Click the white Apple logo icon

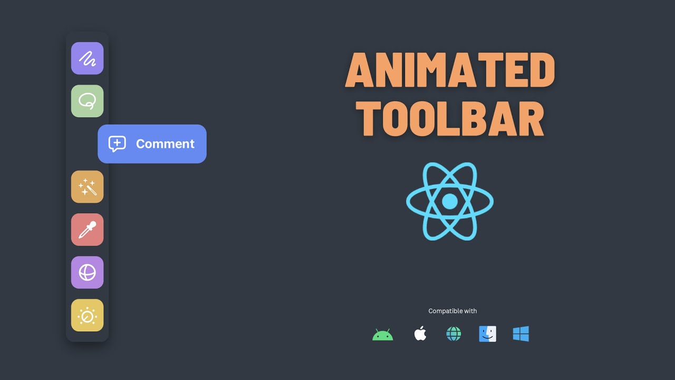pos(420,334)
